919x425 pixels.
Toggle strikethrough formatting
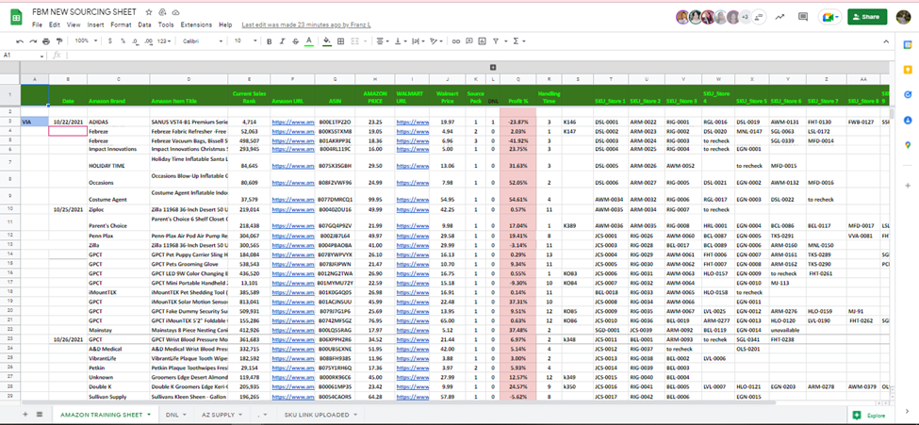[295, 41]
